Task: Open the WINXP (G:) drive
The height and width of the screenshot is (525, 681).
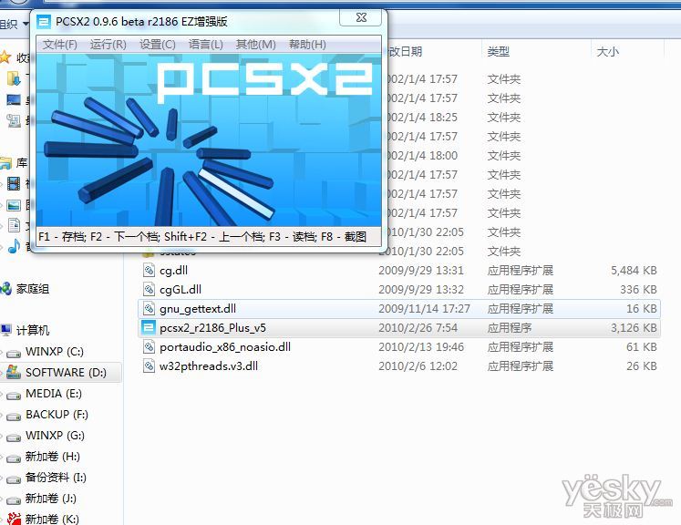Action: pos(55,436)
